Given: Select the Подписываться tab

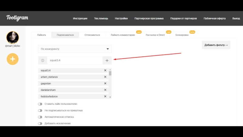Looking at the screenshot, I should [65, 35].
